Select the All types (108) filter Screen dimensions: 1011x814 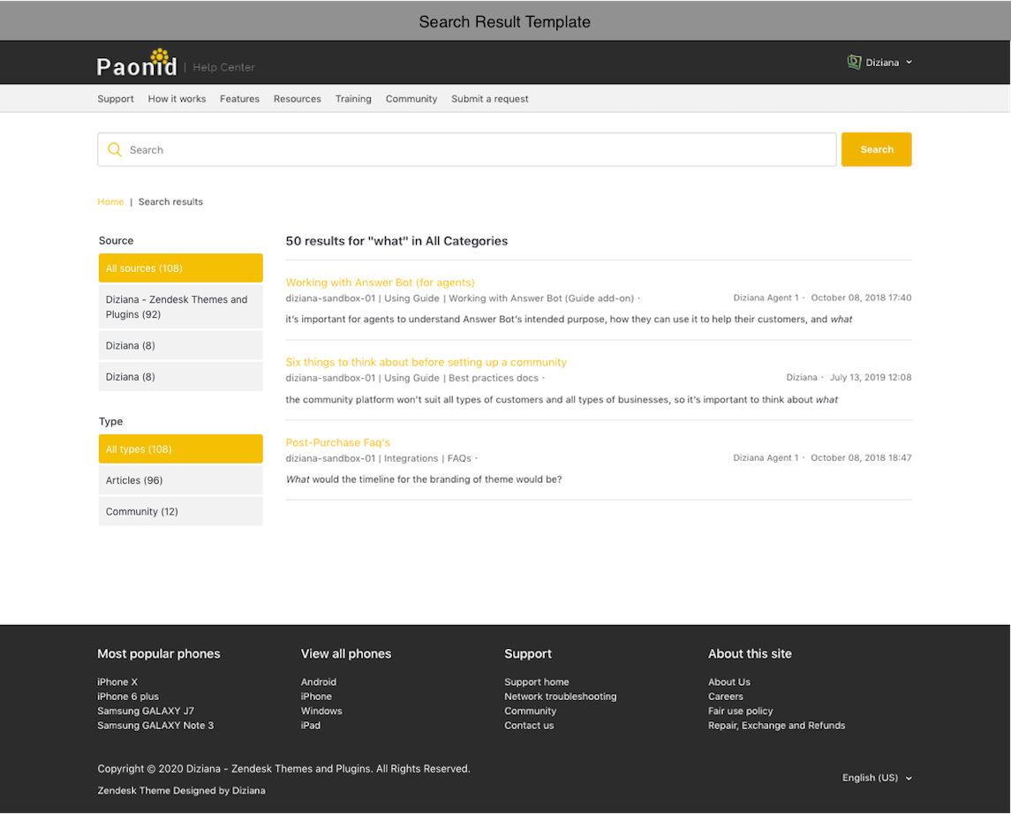point(180,449)
